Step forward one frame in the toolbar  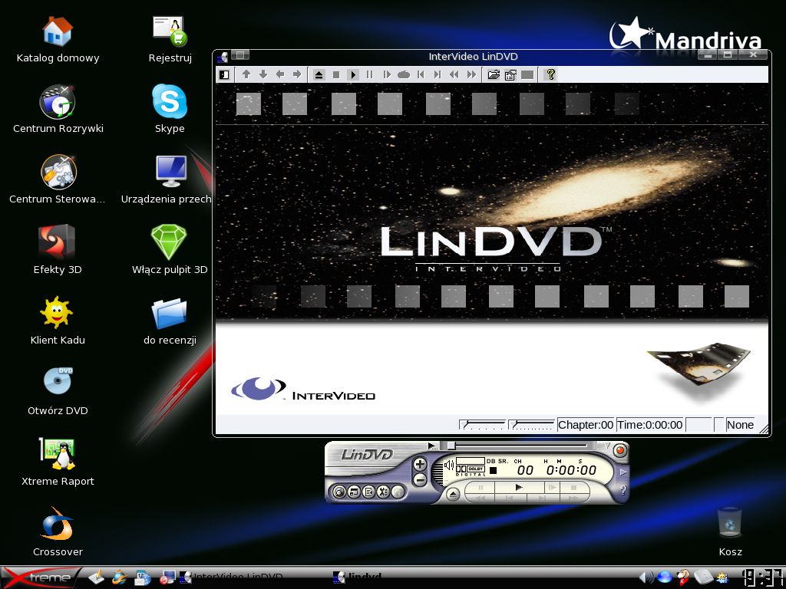tap(387, 74)
